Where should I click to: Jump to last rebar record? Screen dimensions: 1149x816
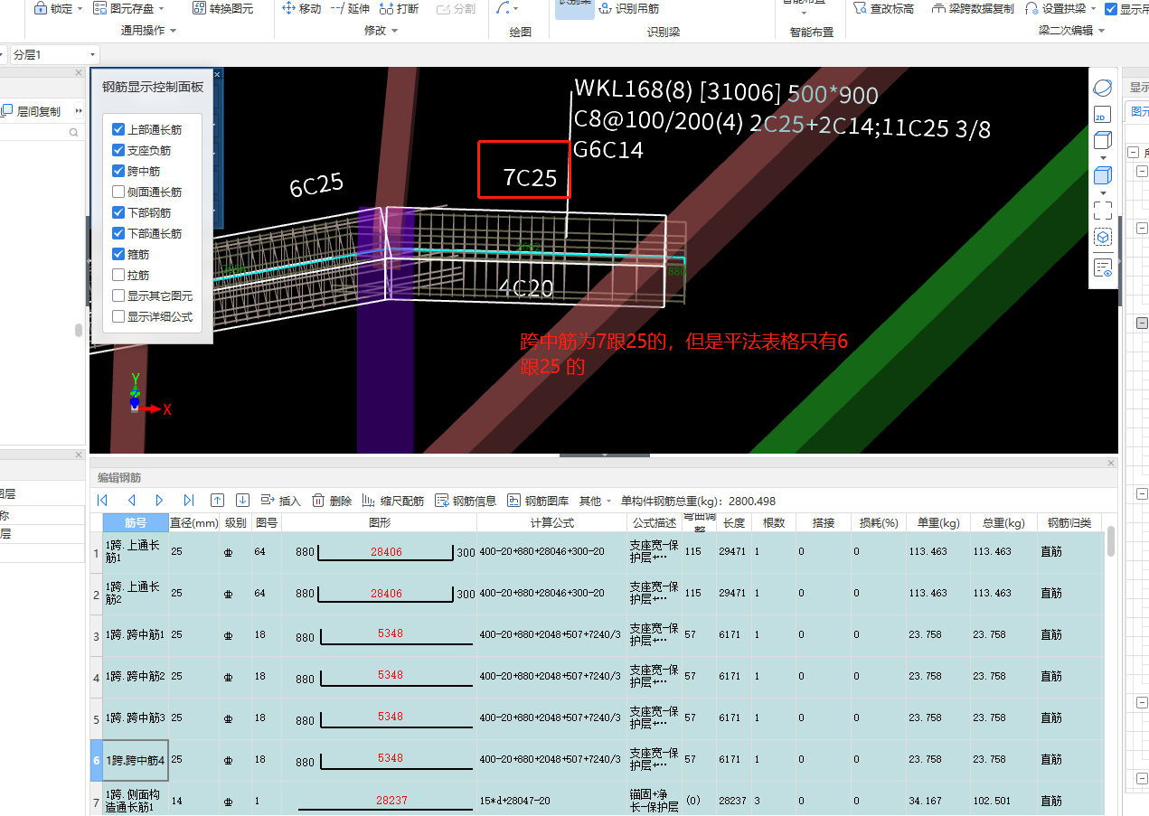pyautogui.click(x=188, y=501)
